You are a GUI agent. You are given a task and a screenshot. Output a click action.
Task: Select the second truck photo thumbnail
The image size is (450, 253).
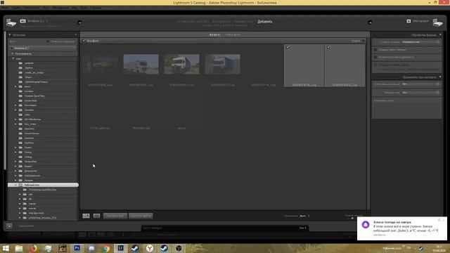141,64
